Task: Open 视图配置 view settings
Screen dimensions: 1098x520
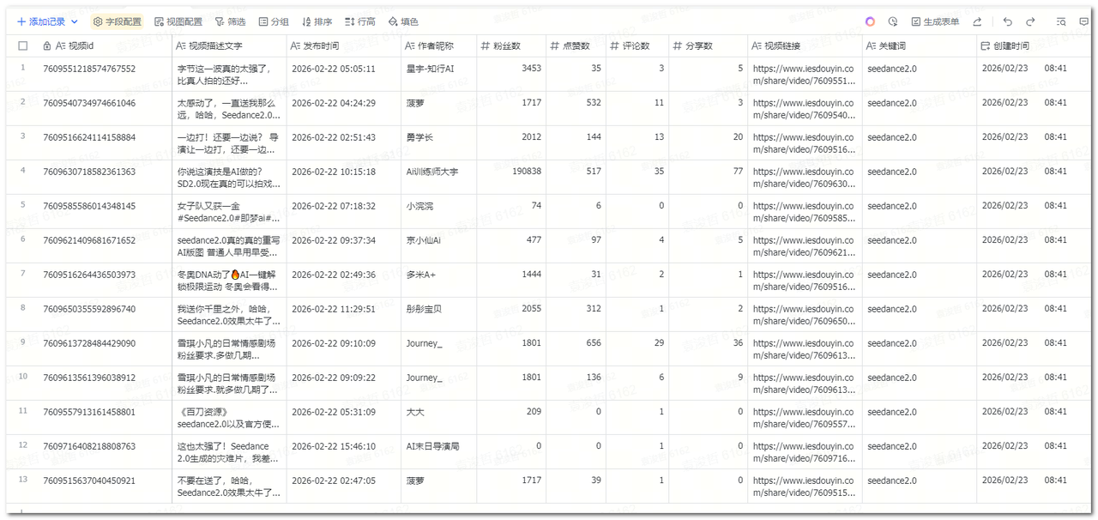Action: tap(178, 21)
